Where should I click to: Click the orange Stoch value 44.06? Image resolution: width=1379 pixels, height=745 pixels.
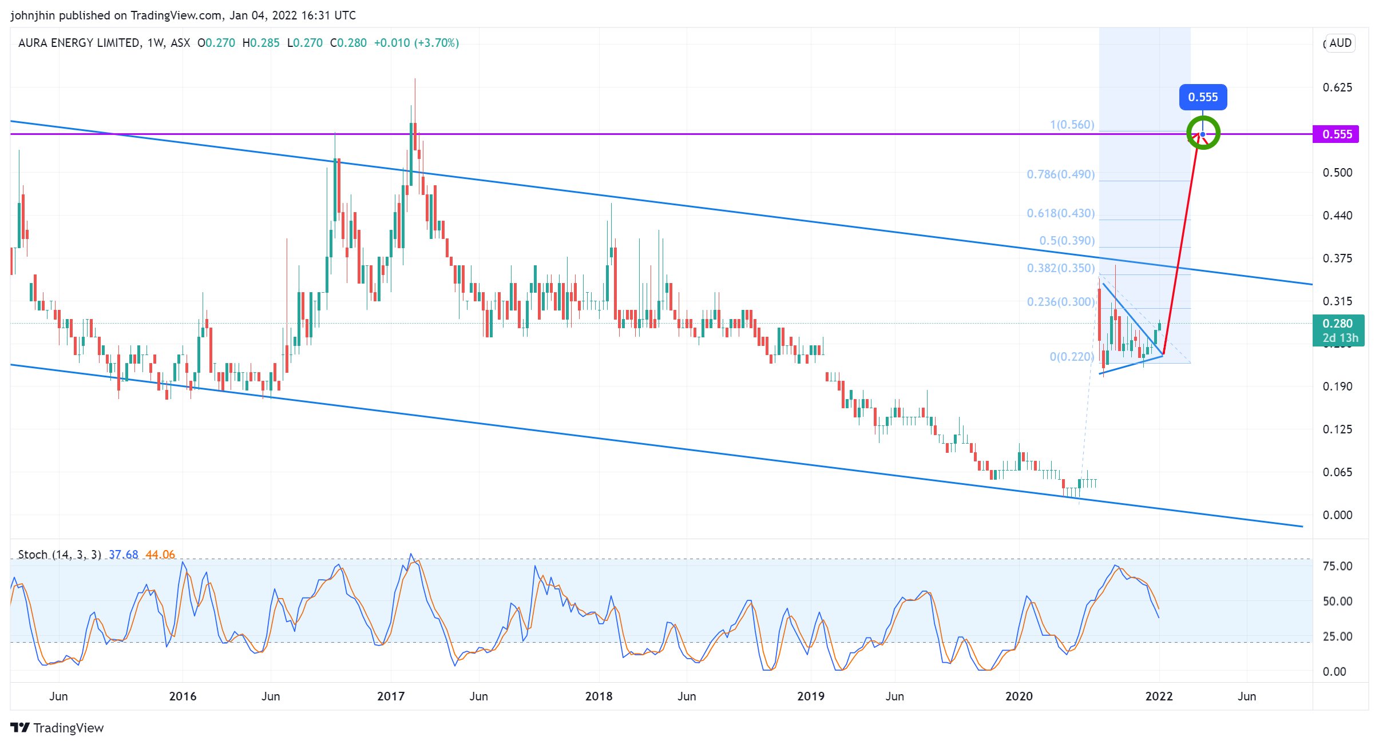(160, 555)
